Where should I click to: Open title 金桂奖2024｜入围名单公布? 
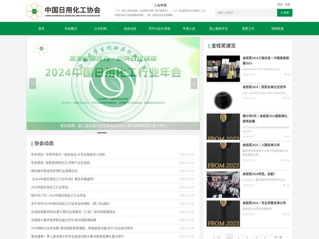click(261, 145)
